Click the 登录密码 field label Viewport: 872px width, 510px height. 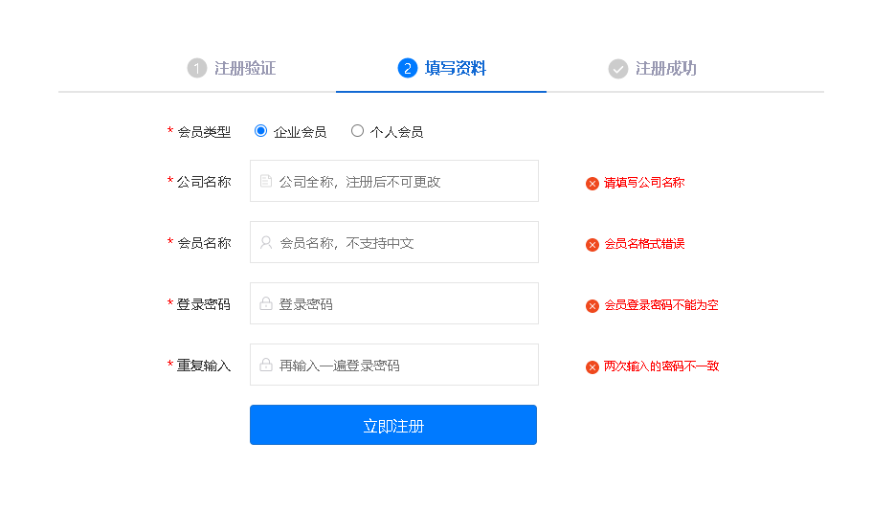(x=204, y=304)
